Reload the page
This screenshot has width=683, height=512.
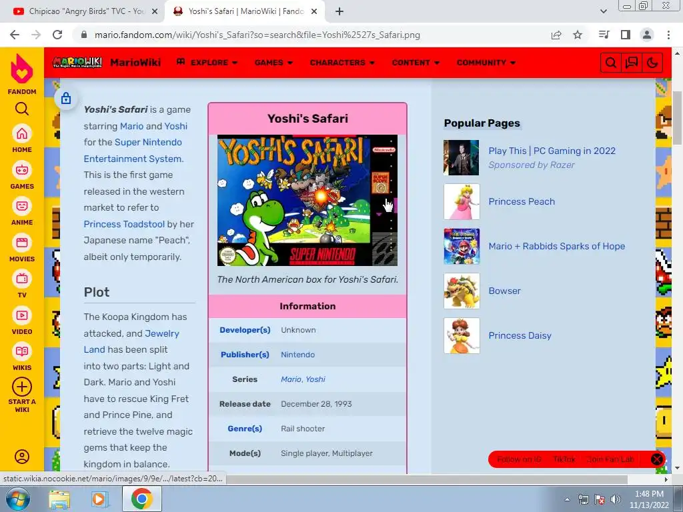click(57, 35)
